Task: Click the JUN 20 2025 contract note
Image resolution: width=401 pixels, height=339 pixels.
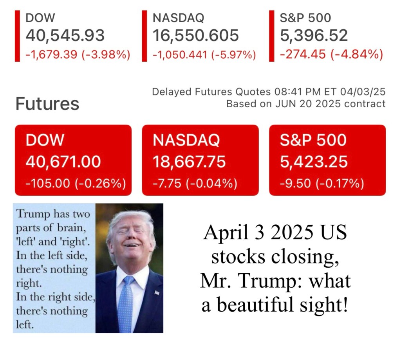Action: pyautogui.click(x=305, y=104)
